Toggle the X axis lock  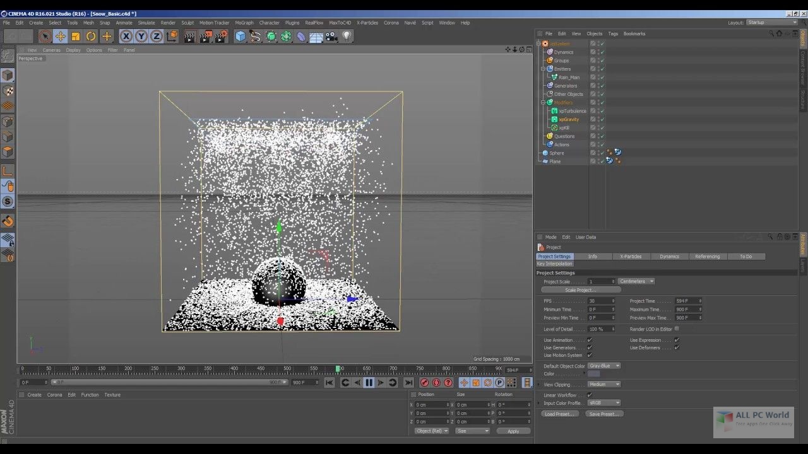tap(126, 37)
